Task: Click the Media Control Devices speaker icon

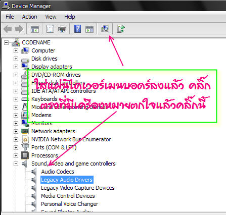Action: (x=34, y=196)
